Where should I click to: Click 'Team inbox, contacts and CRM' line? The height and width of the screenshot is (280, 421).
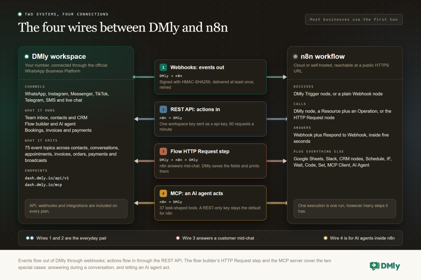pyautogui.click(x=56, y=118)
